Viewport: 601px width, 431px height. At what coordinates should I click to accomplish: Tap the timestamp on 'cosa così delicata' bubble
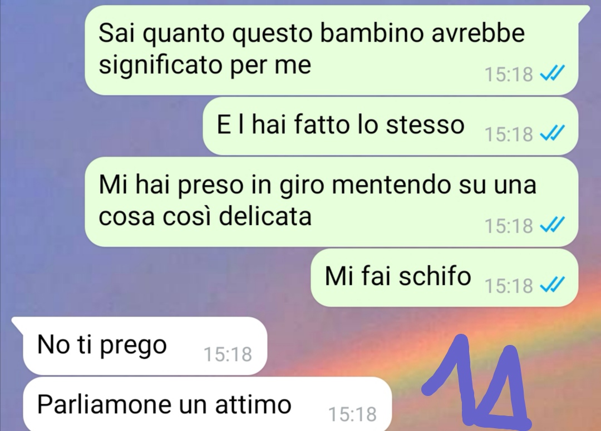[x=509, y=225]
